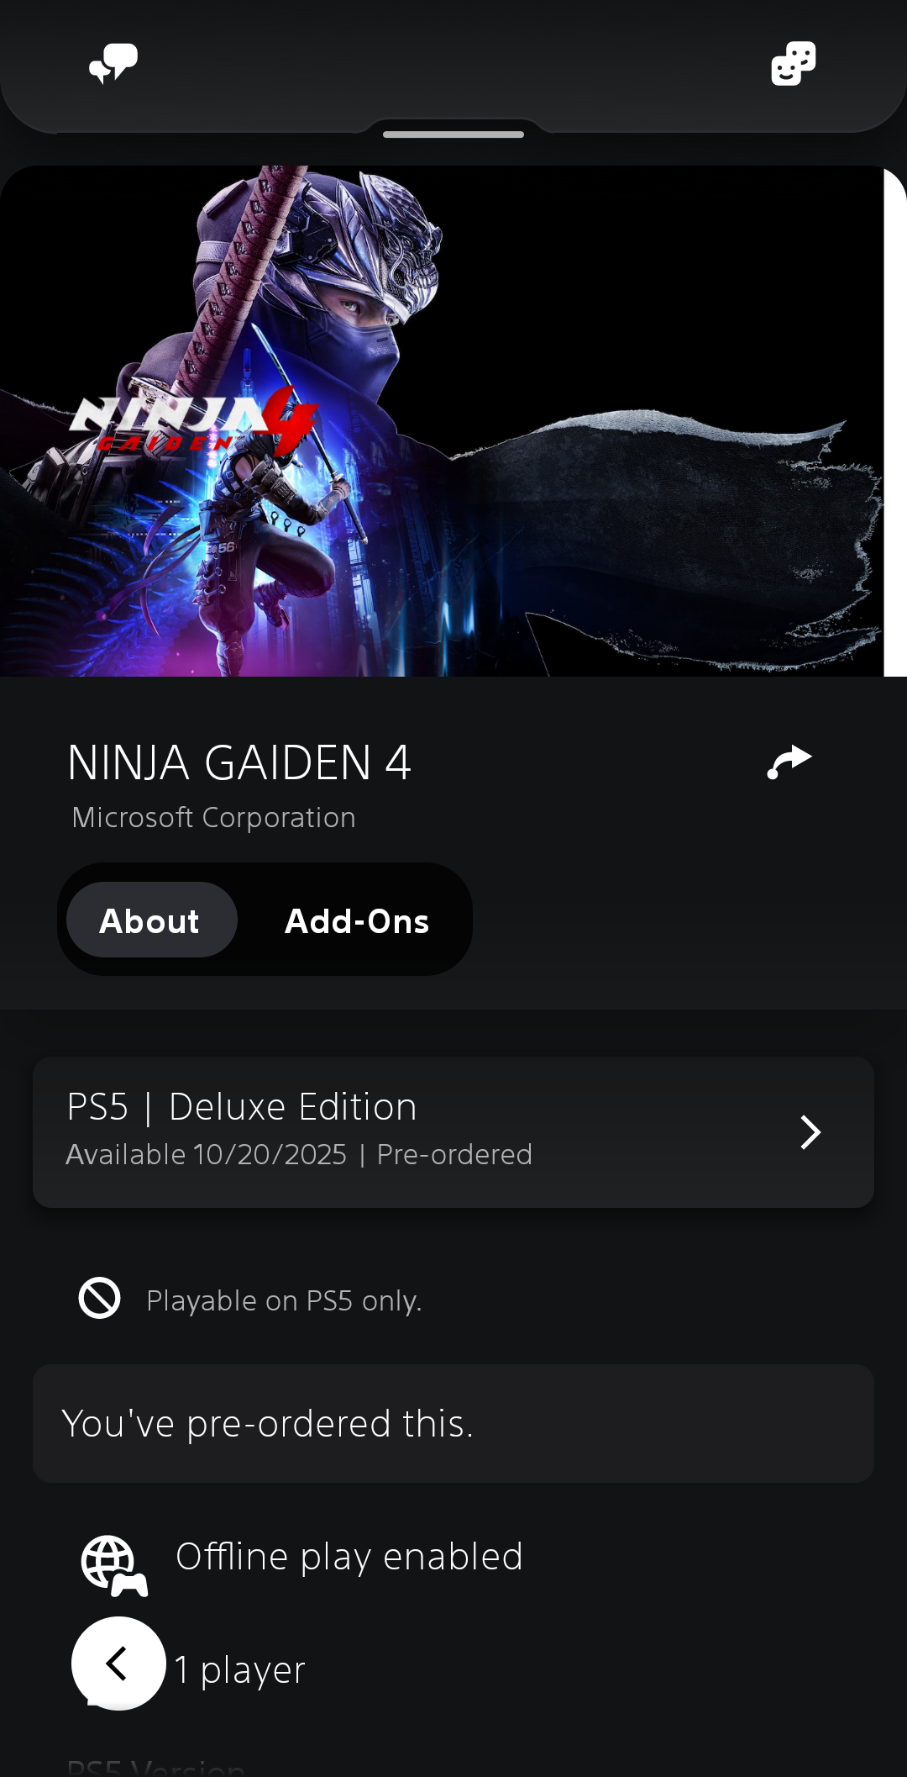The height and width of the screenshot is (1777, 907).
Task: Go back using the round back arrow button
Action: click(x=118, y=1663)
